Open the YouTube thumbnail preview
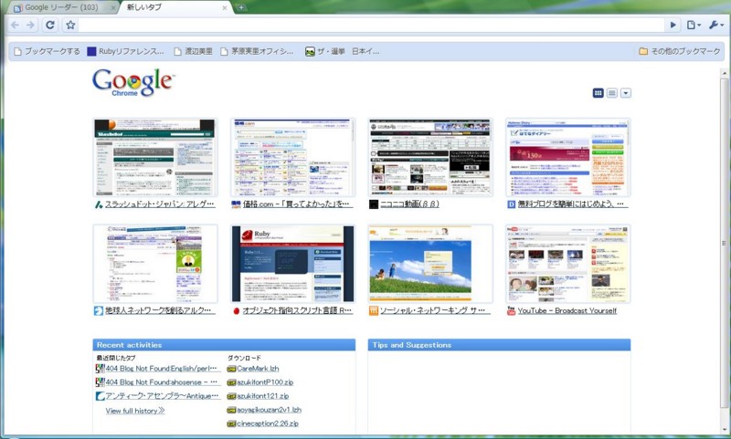The image size is (731, 439). [567, 264]
